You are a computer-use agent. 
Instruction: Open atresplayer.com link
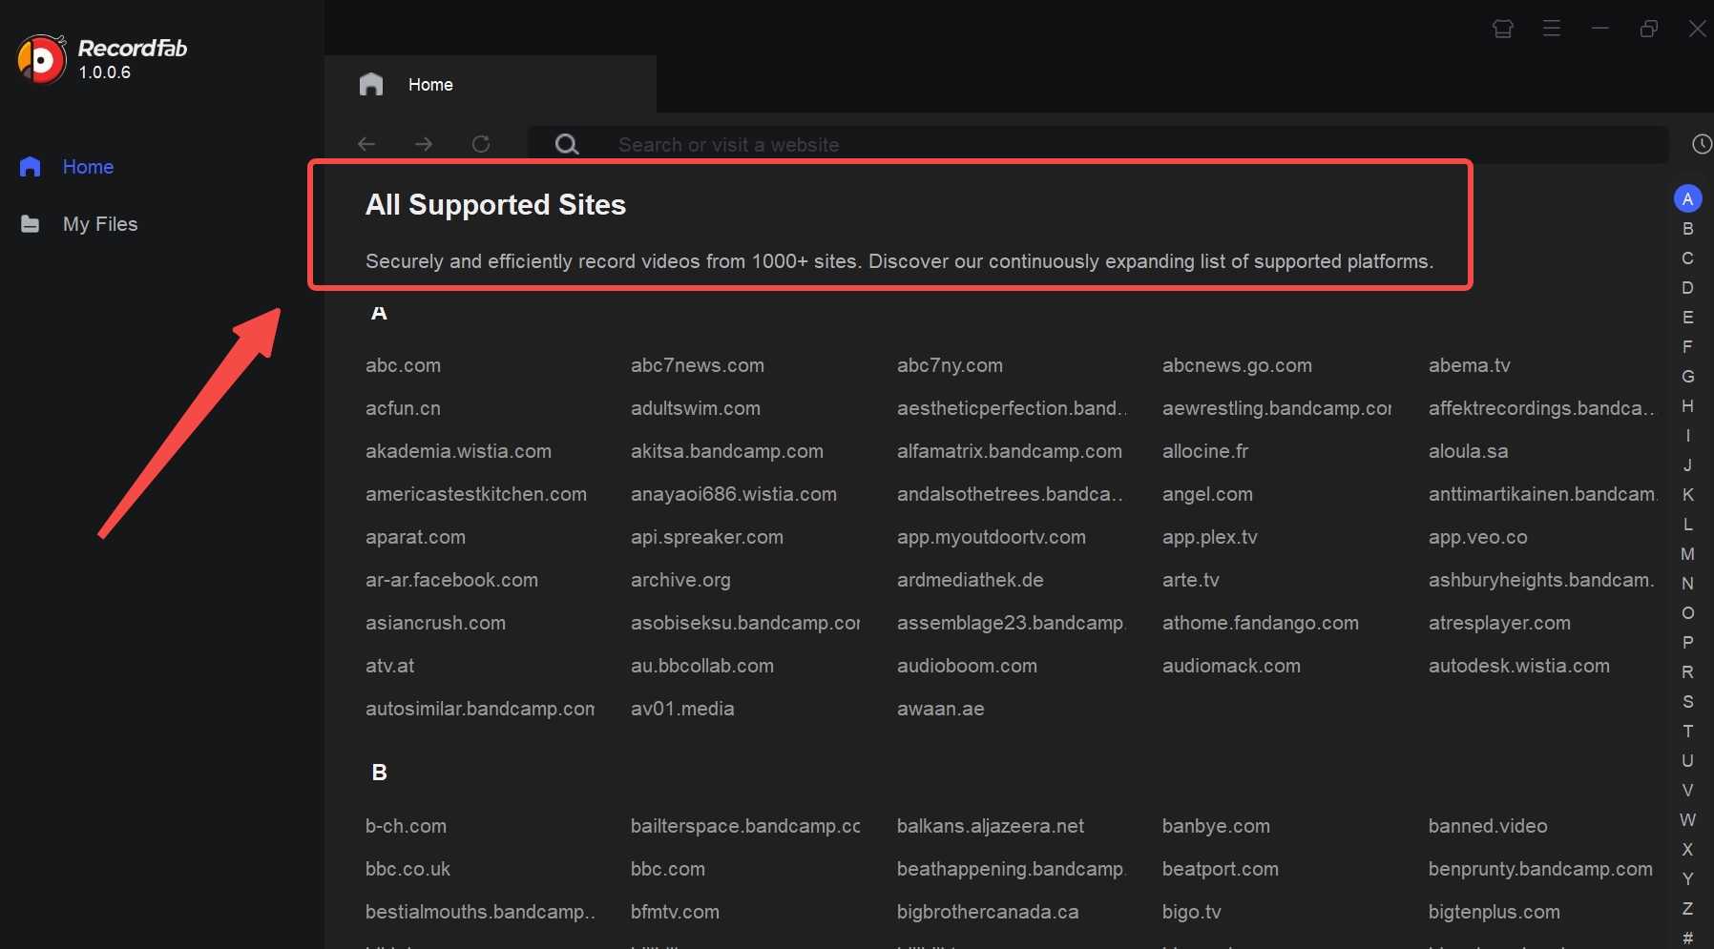1499,623
